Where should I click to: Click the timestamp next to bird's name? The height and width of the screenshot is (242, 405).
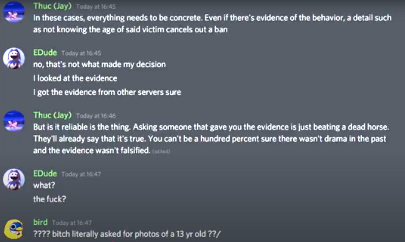pos(72,223)
